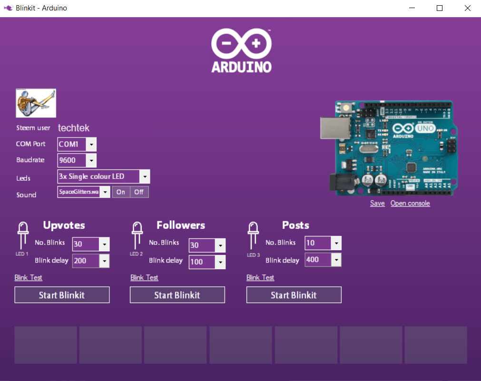
Task: Run Blink Test for Followers
Action: (144, 278)
